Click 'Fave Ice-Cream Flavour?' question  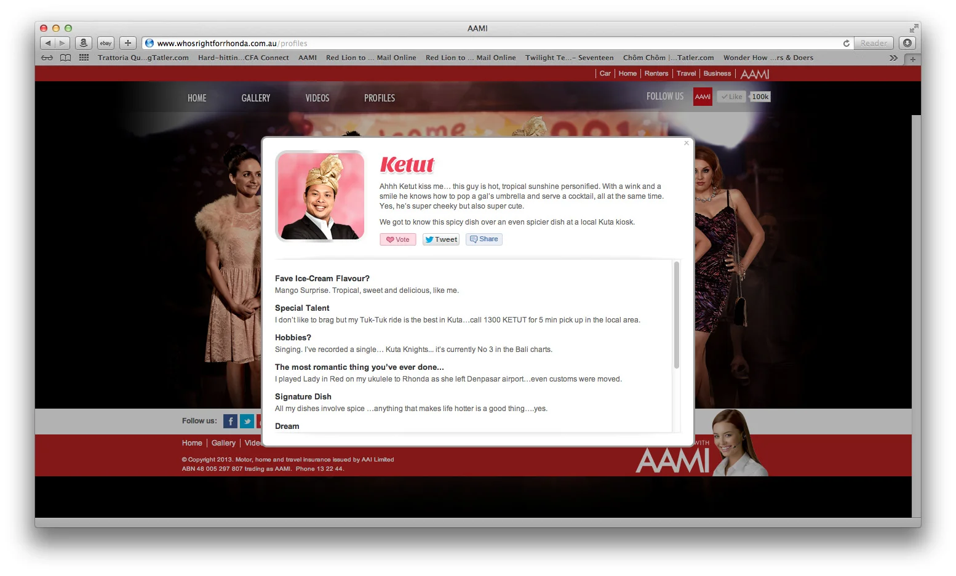point(322,279)
